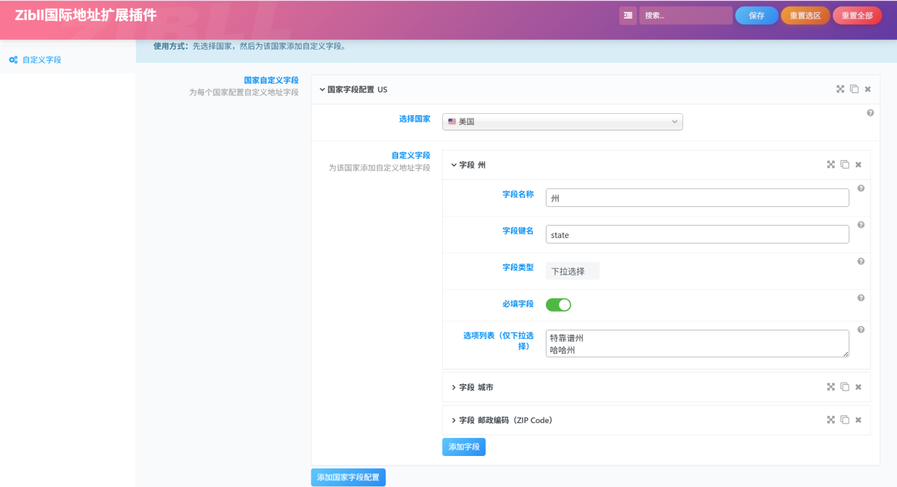Viewport: 897px width, 487px height.
Task: Click the 重置选区 button
Action: click(x=805, y=16)
